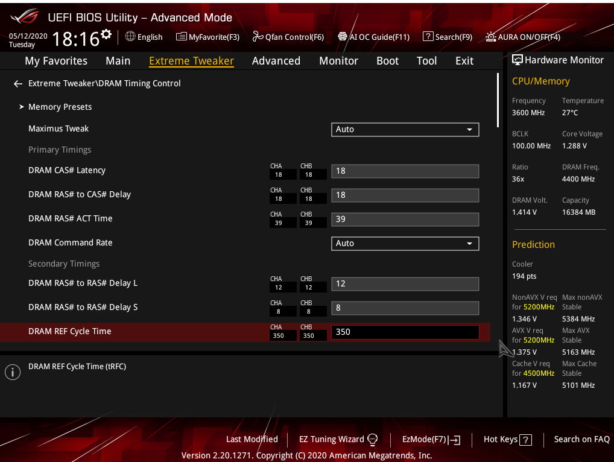This screenshot has height=462, width=614.
Task: Launch AI OC Guide brain icon
Action: (343, 36)
